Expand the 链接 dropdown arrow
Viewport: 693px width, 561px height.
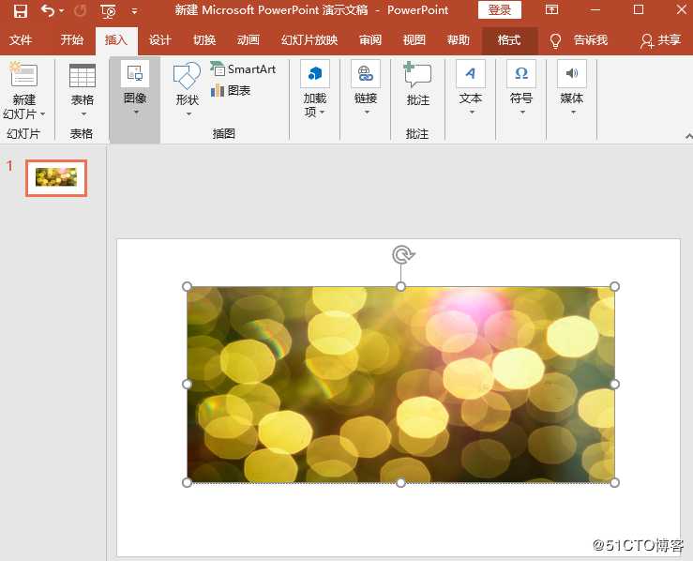pos(367,113)
